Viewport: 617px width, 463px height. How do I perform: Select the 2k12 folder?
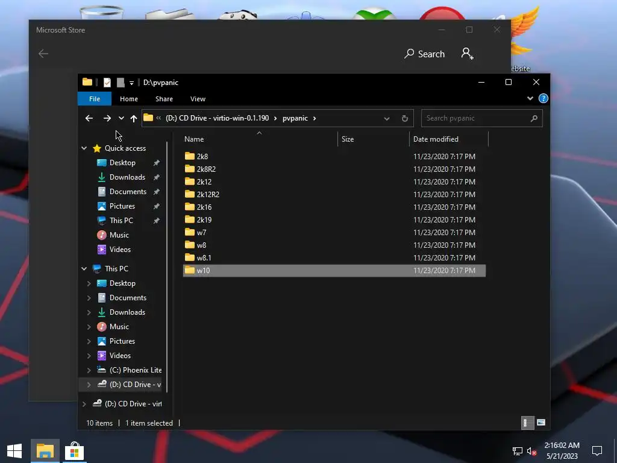[334, 181]
